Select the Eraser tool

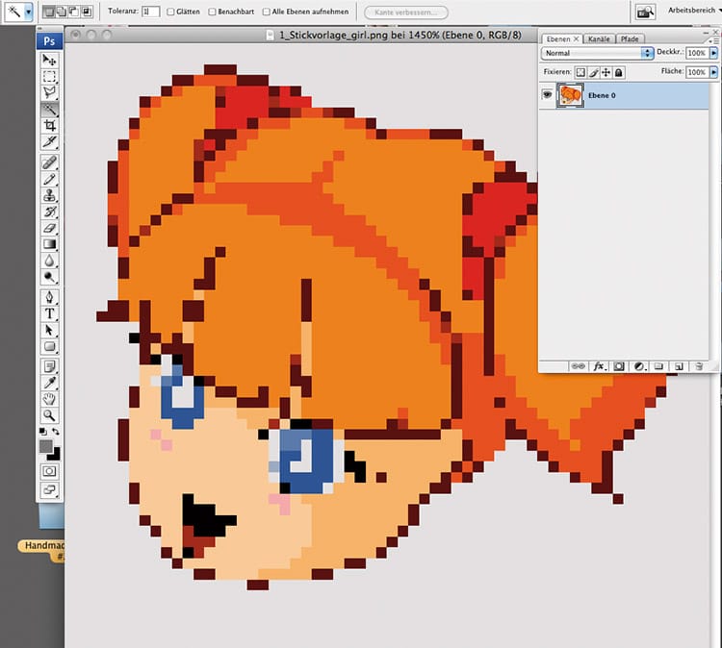(49, 227)
